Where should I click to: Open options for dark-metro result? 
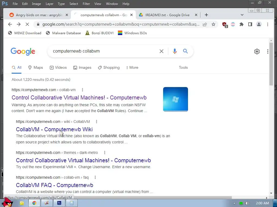[105, 153]
